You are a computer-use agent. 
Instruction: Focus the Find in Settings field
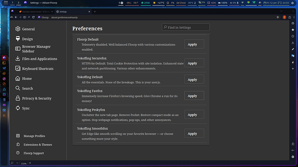point(186,27)
